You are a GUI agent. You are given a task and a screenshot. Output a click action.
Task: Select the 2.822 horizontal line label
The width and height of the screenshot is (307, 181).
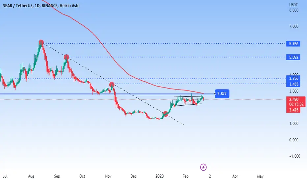[x=222, y=94]
